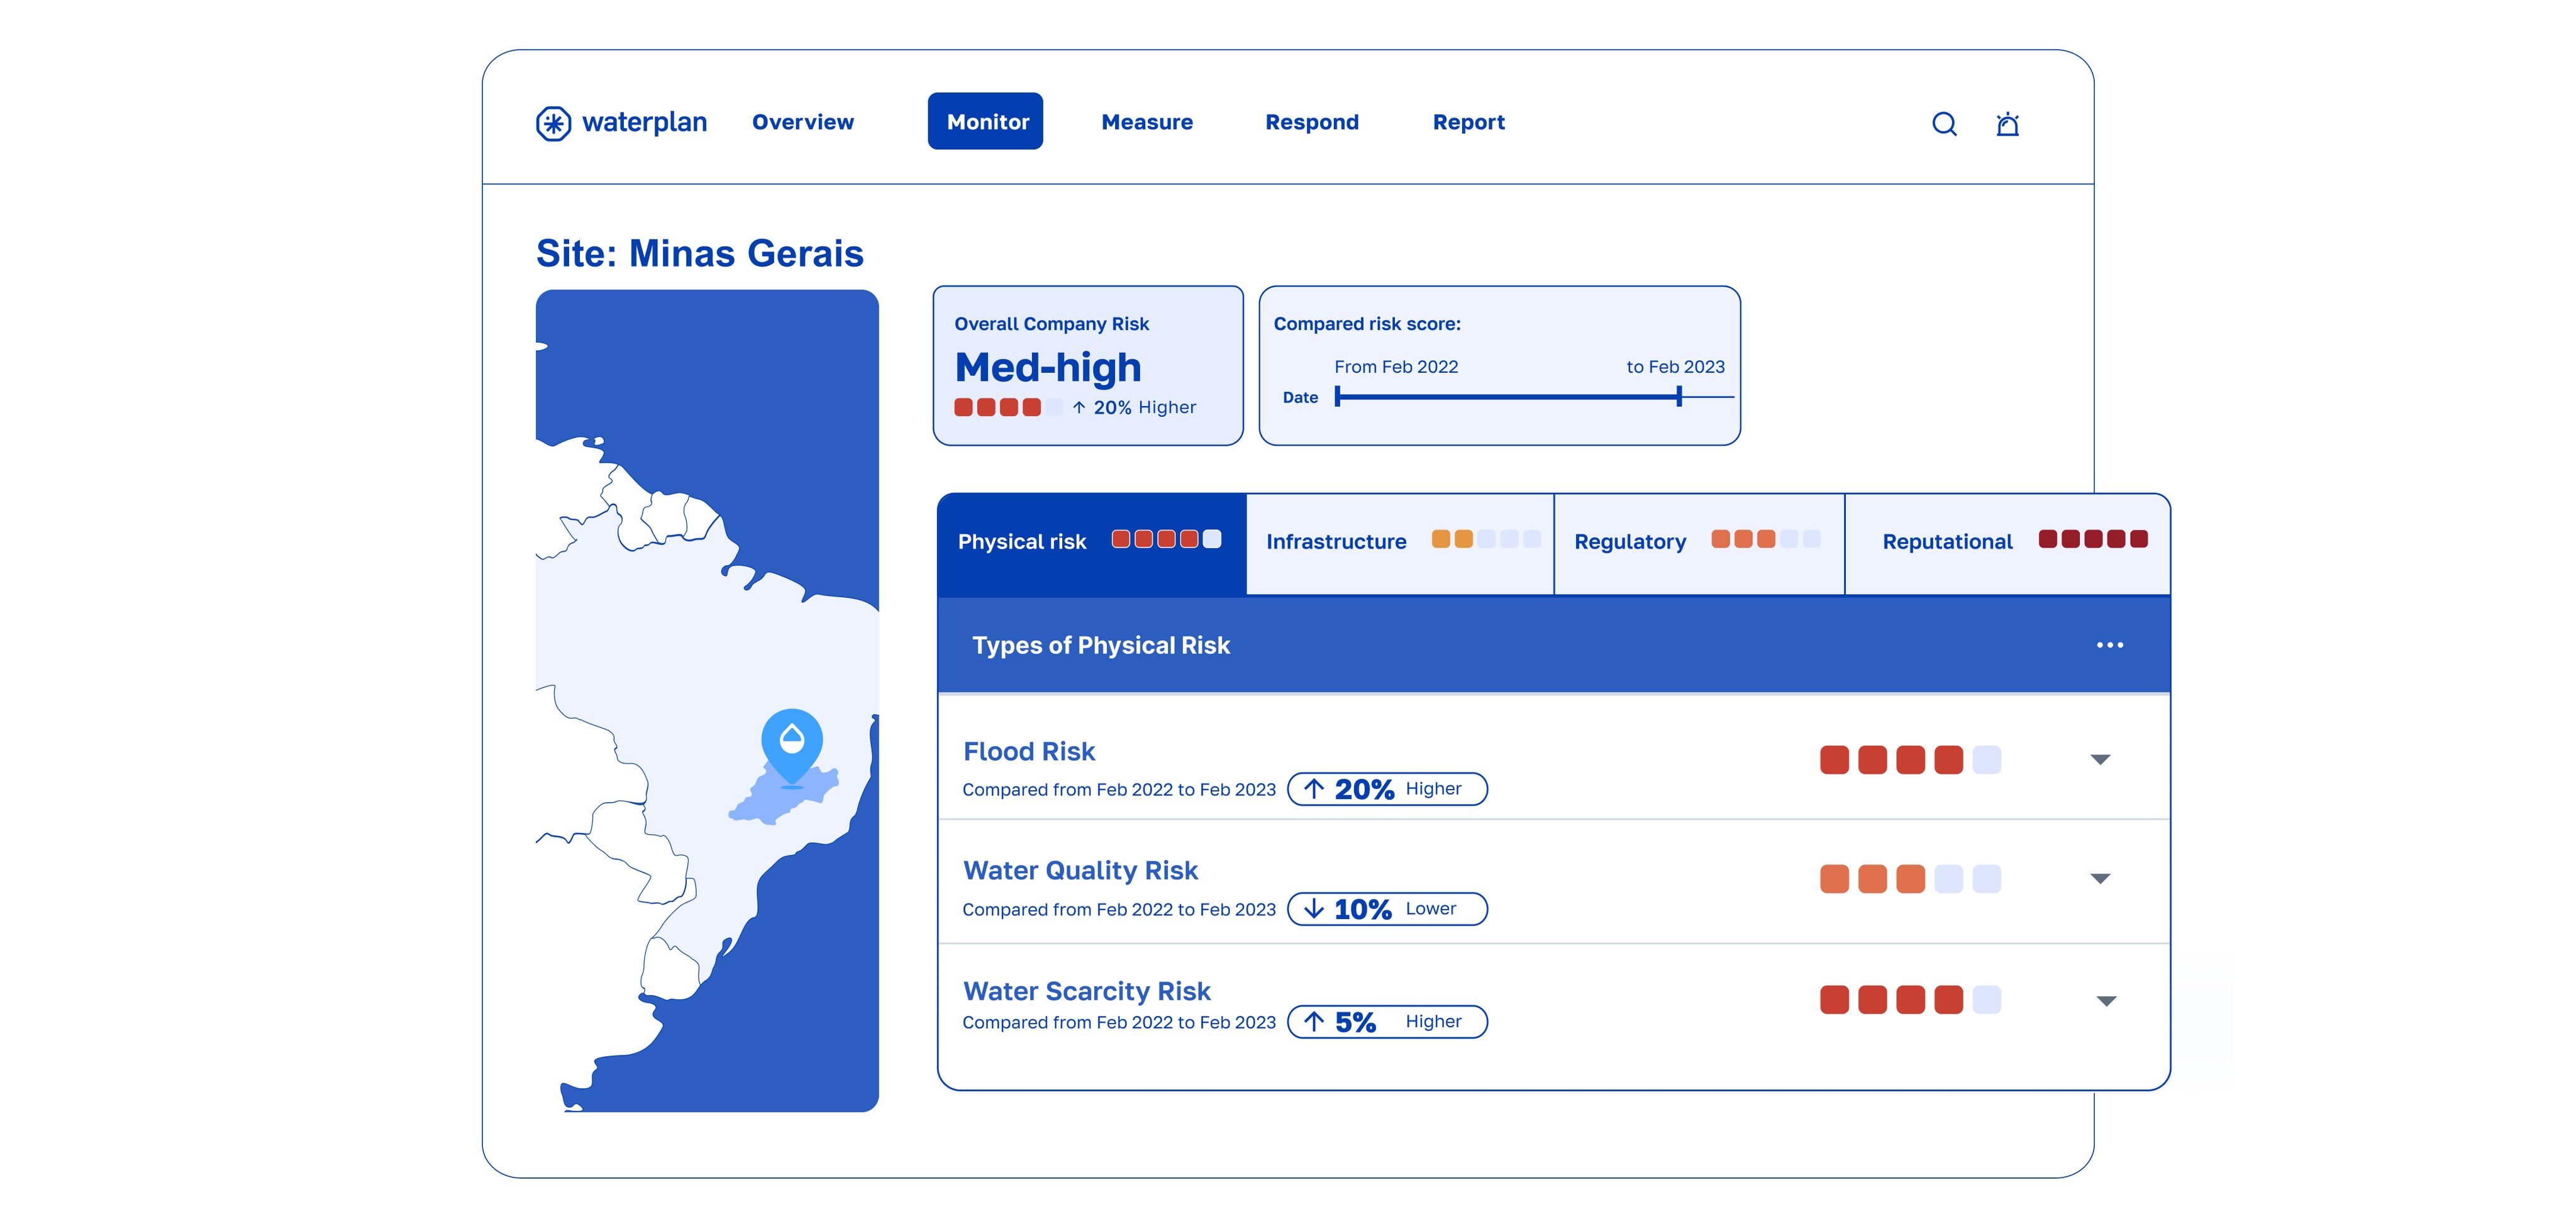The image size is (2576, 1229).
Task: Click the alert bell icon
Action: click(2007, 124)
